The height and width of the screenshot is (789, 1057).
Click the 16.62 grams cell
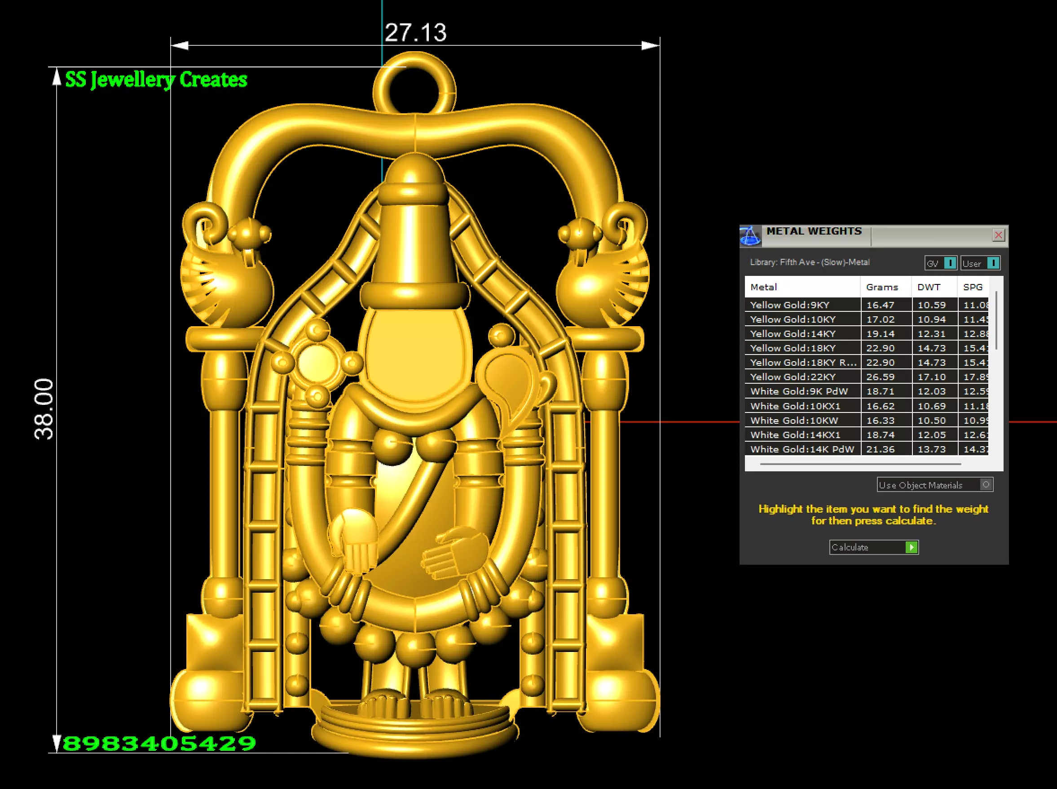click(x=886, y=406)
